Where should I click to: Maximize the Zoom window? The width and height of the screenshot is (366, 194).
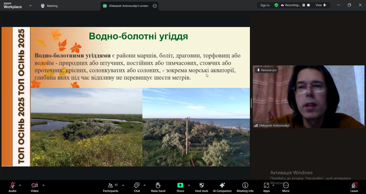[349, 5]
